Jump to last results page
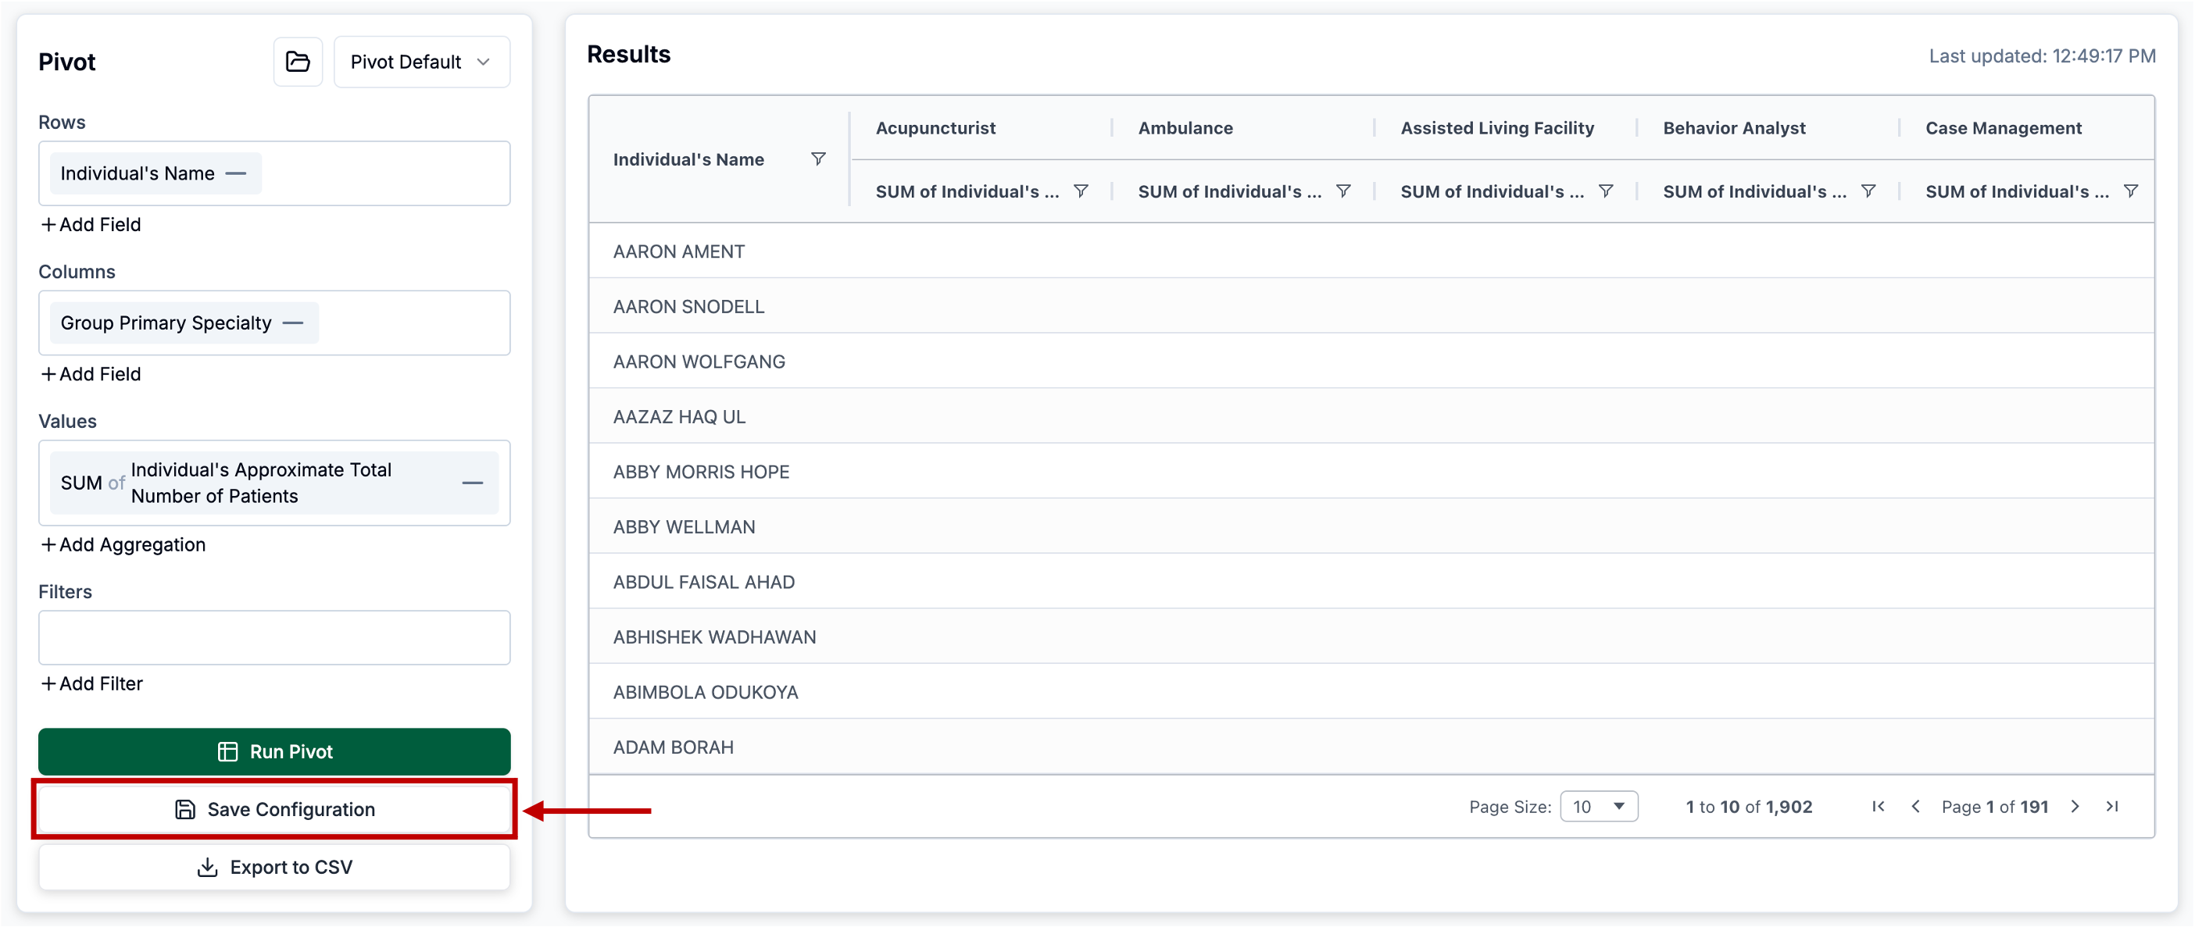The width and height of the screenshot is (2195, 927). (2112, 807)
